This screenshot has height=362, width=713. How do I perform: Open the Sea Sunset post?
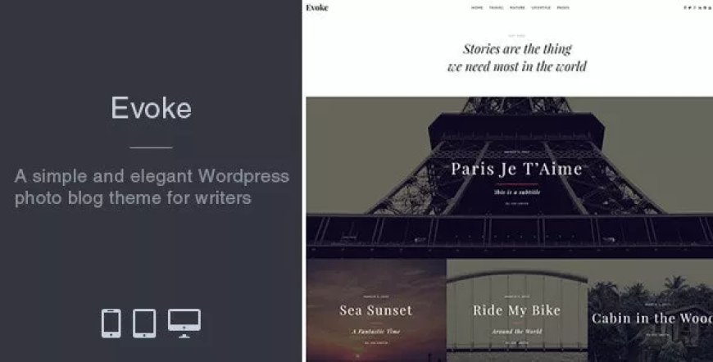[375, 310]
